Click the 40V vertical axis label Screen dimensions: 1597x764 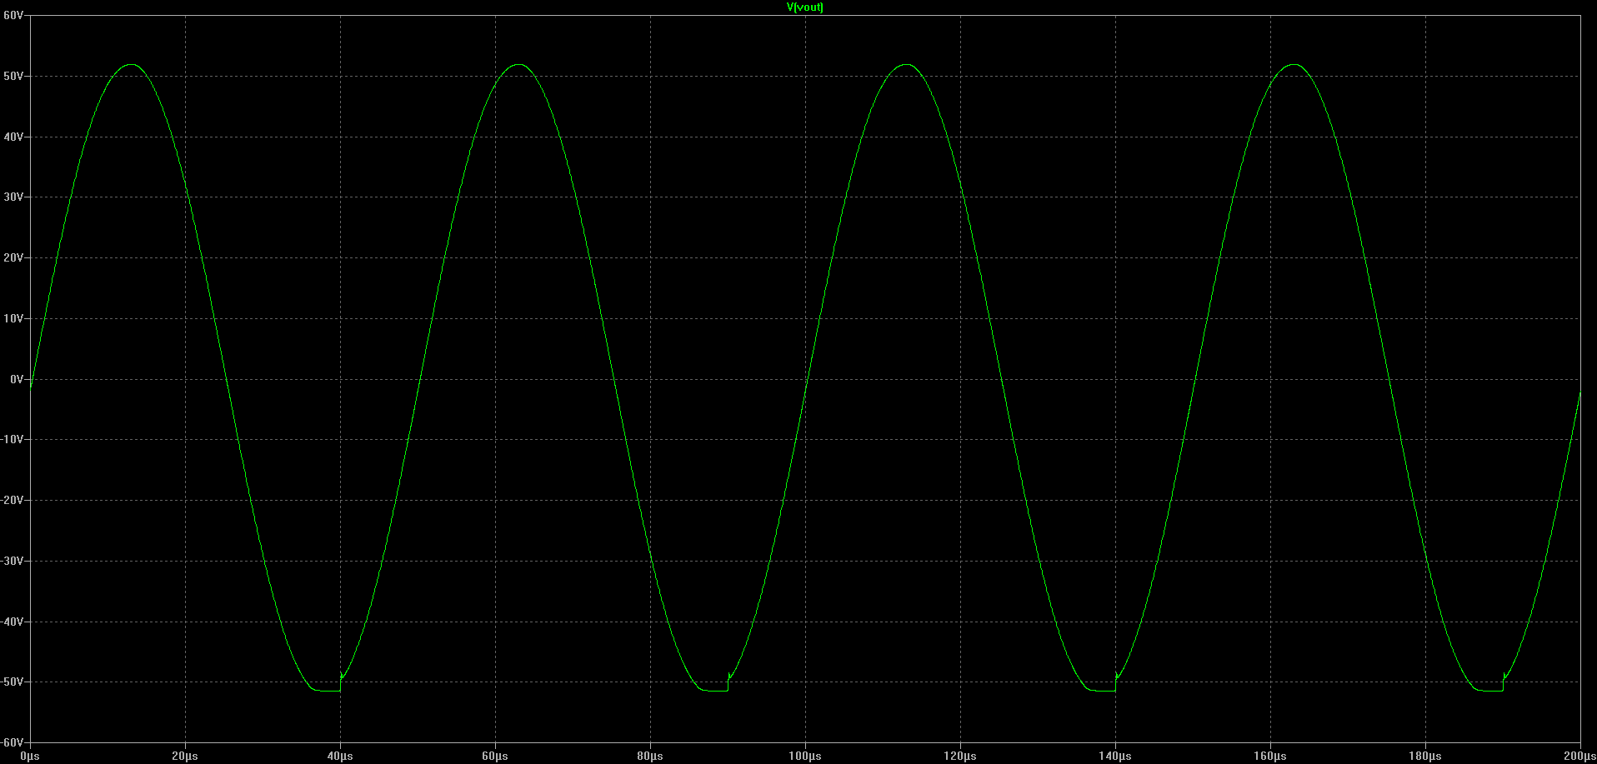(13, 137)
